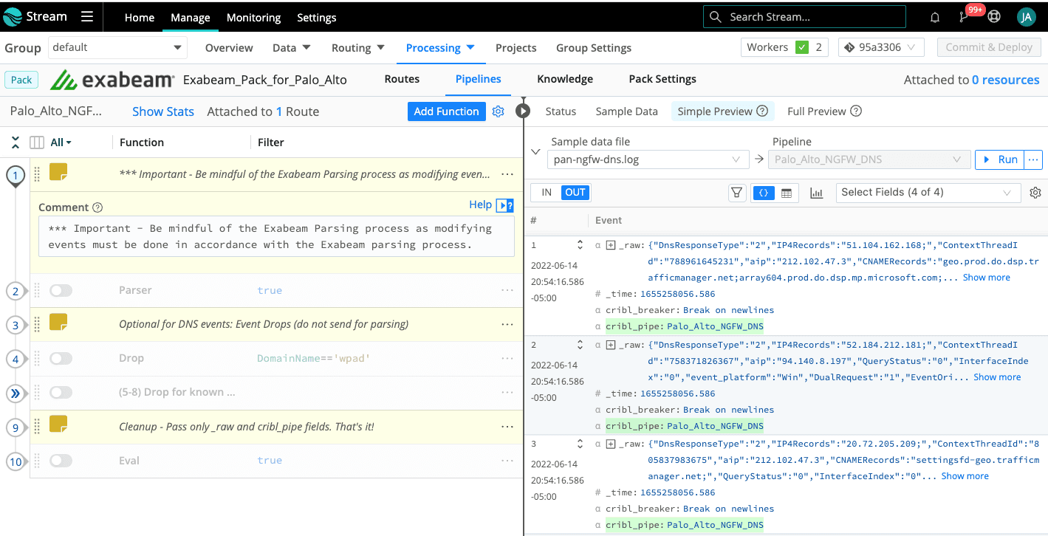Open the notifications bell icon
The image size is (1048, 536).
(935, 17)
